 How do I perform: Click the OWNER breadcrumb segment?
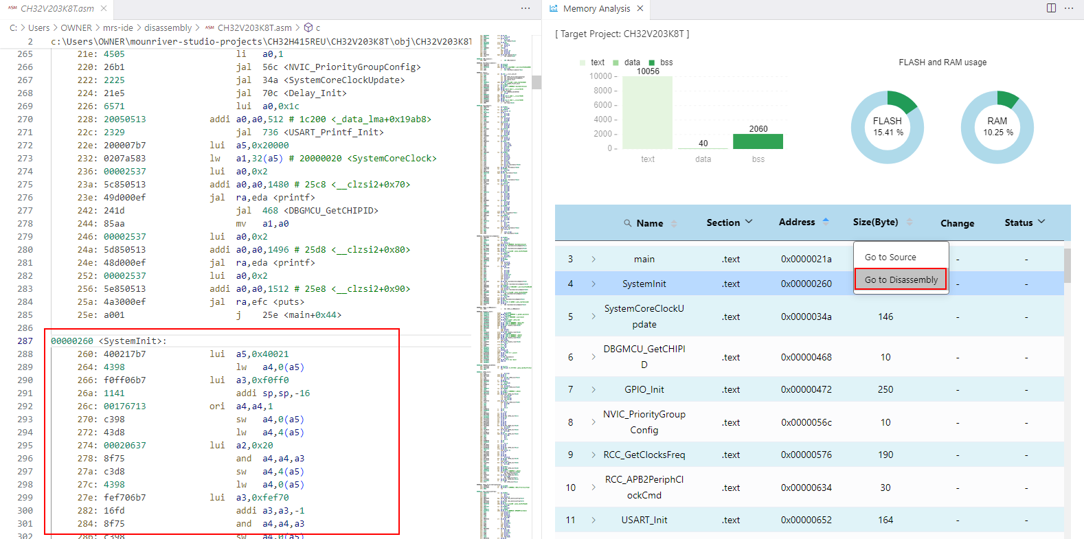tap(76, 28)
